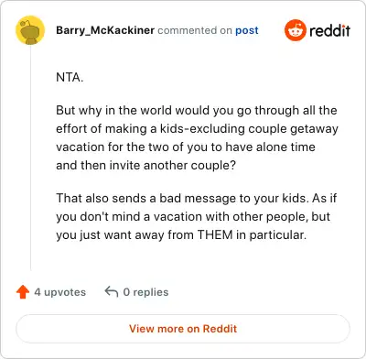This screenshot has width=366, height=359.
Task: Click the capitalized word "THEM"
Action: point(215,234)
